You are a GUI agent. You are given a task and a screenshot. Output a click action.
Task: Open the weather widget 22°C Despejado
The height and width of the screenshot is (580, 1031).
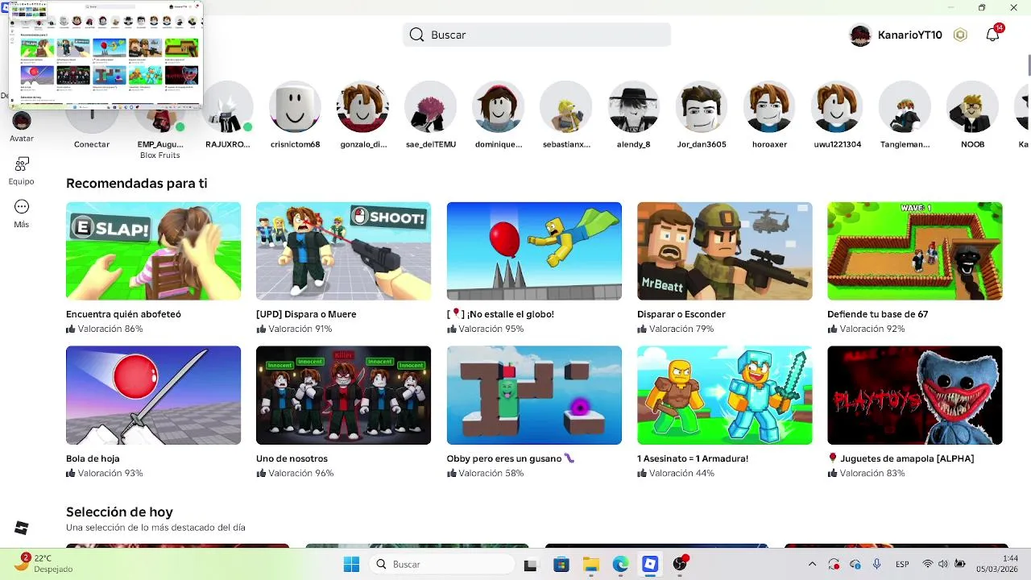[44, 563]
